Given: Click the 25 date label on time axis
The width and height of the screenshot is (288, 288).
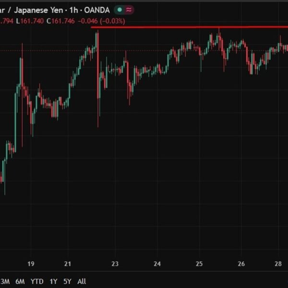Looking at the screenshot, I should tap(199, 264).
